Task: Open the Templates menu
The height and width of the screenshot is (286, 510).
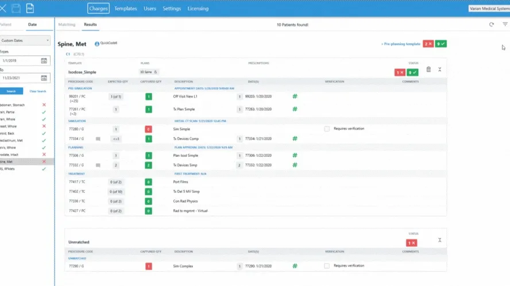Action: pyautogui.click(x=125, y=9)
